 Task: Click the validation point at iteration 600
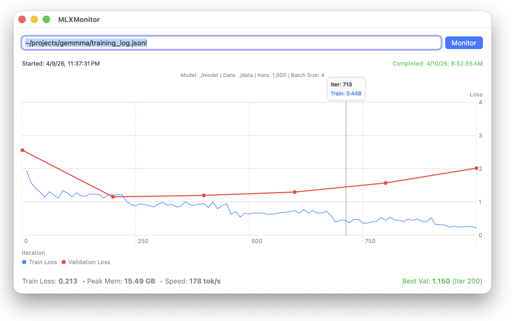(x=295, y=192)
